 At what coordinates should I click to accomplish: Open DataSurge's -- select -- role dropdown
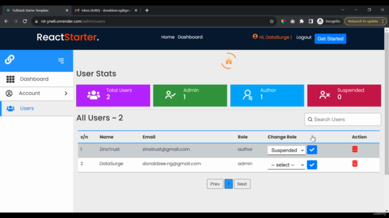click(x=286, y=165)
